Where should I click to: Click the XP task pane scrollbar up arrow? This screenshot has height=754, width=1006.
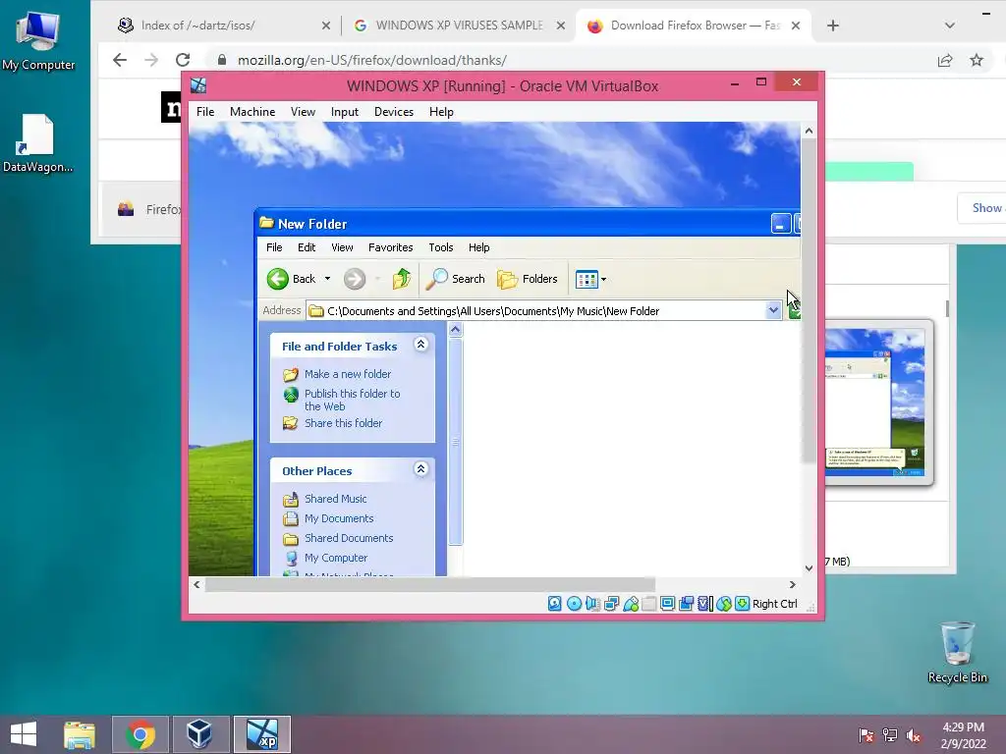(456, 330)
